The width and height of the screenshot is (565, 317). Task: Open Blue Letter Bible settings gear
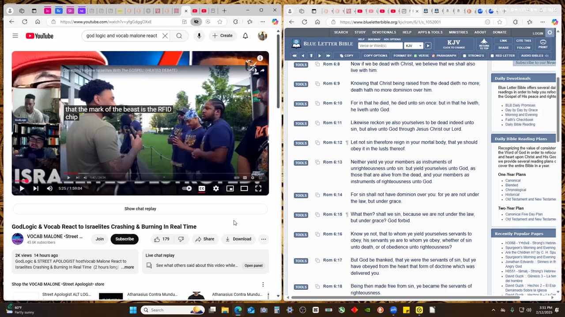[550, 33]
